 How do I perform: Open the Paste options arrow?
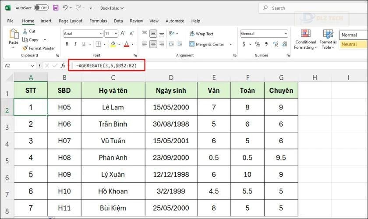coord(14,48)
